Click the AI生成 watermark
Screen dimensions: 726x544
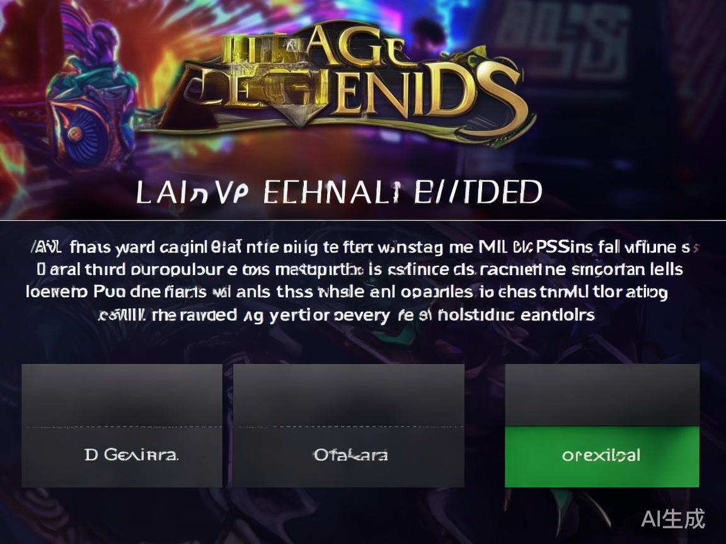pyautogui.click(x=673, y=519)
